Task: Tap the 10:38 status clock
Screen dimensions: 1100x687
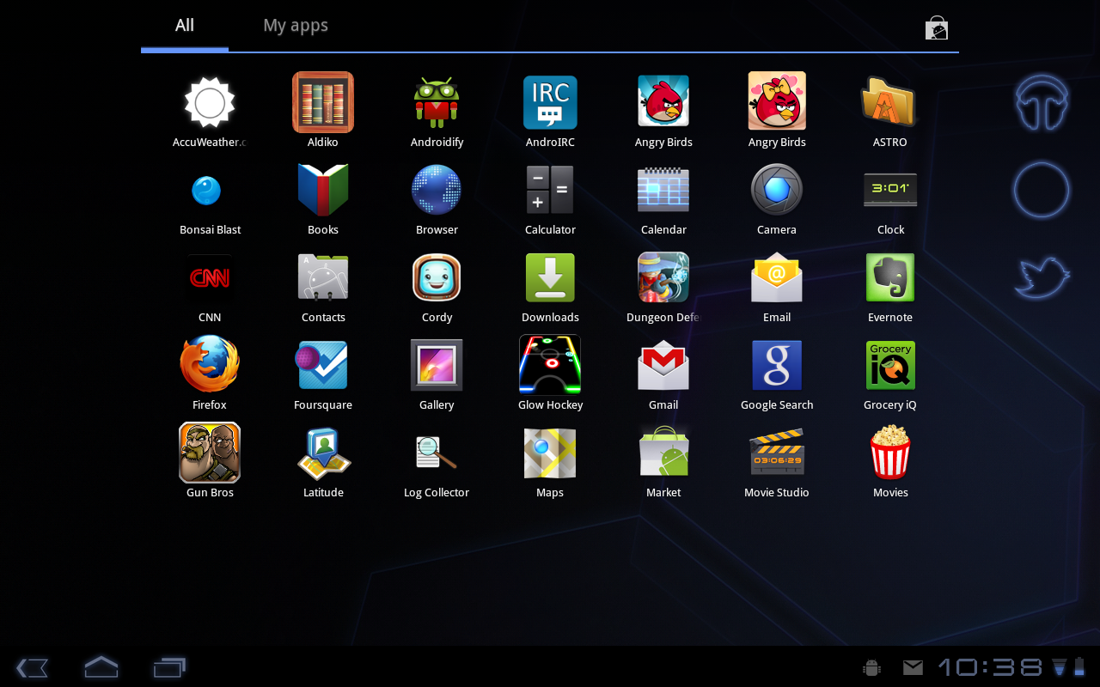Action: [x=990, y=667]
